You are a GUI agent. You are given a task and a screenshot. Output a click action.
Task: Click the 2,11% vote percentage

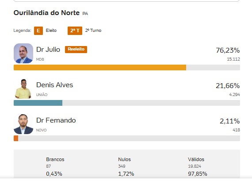coord(229,121)
